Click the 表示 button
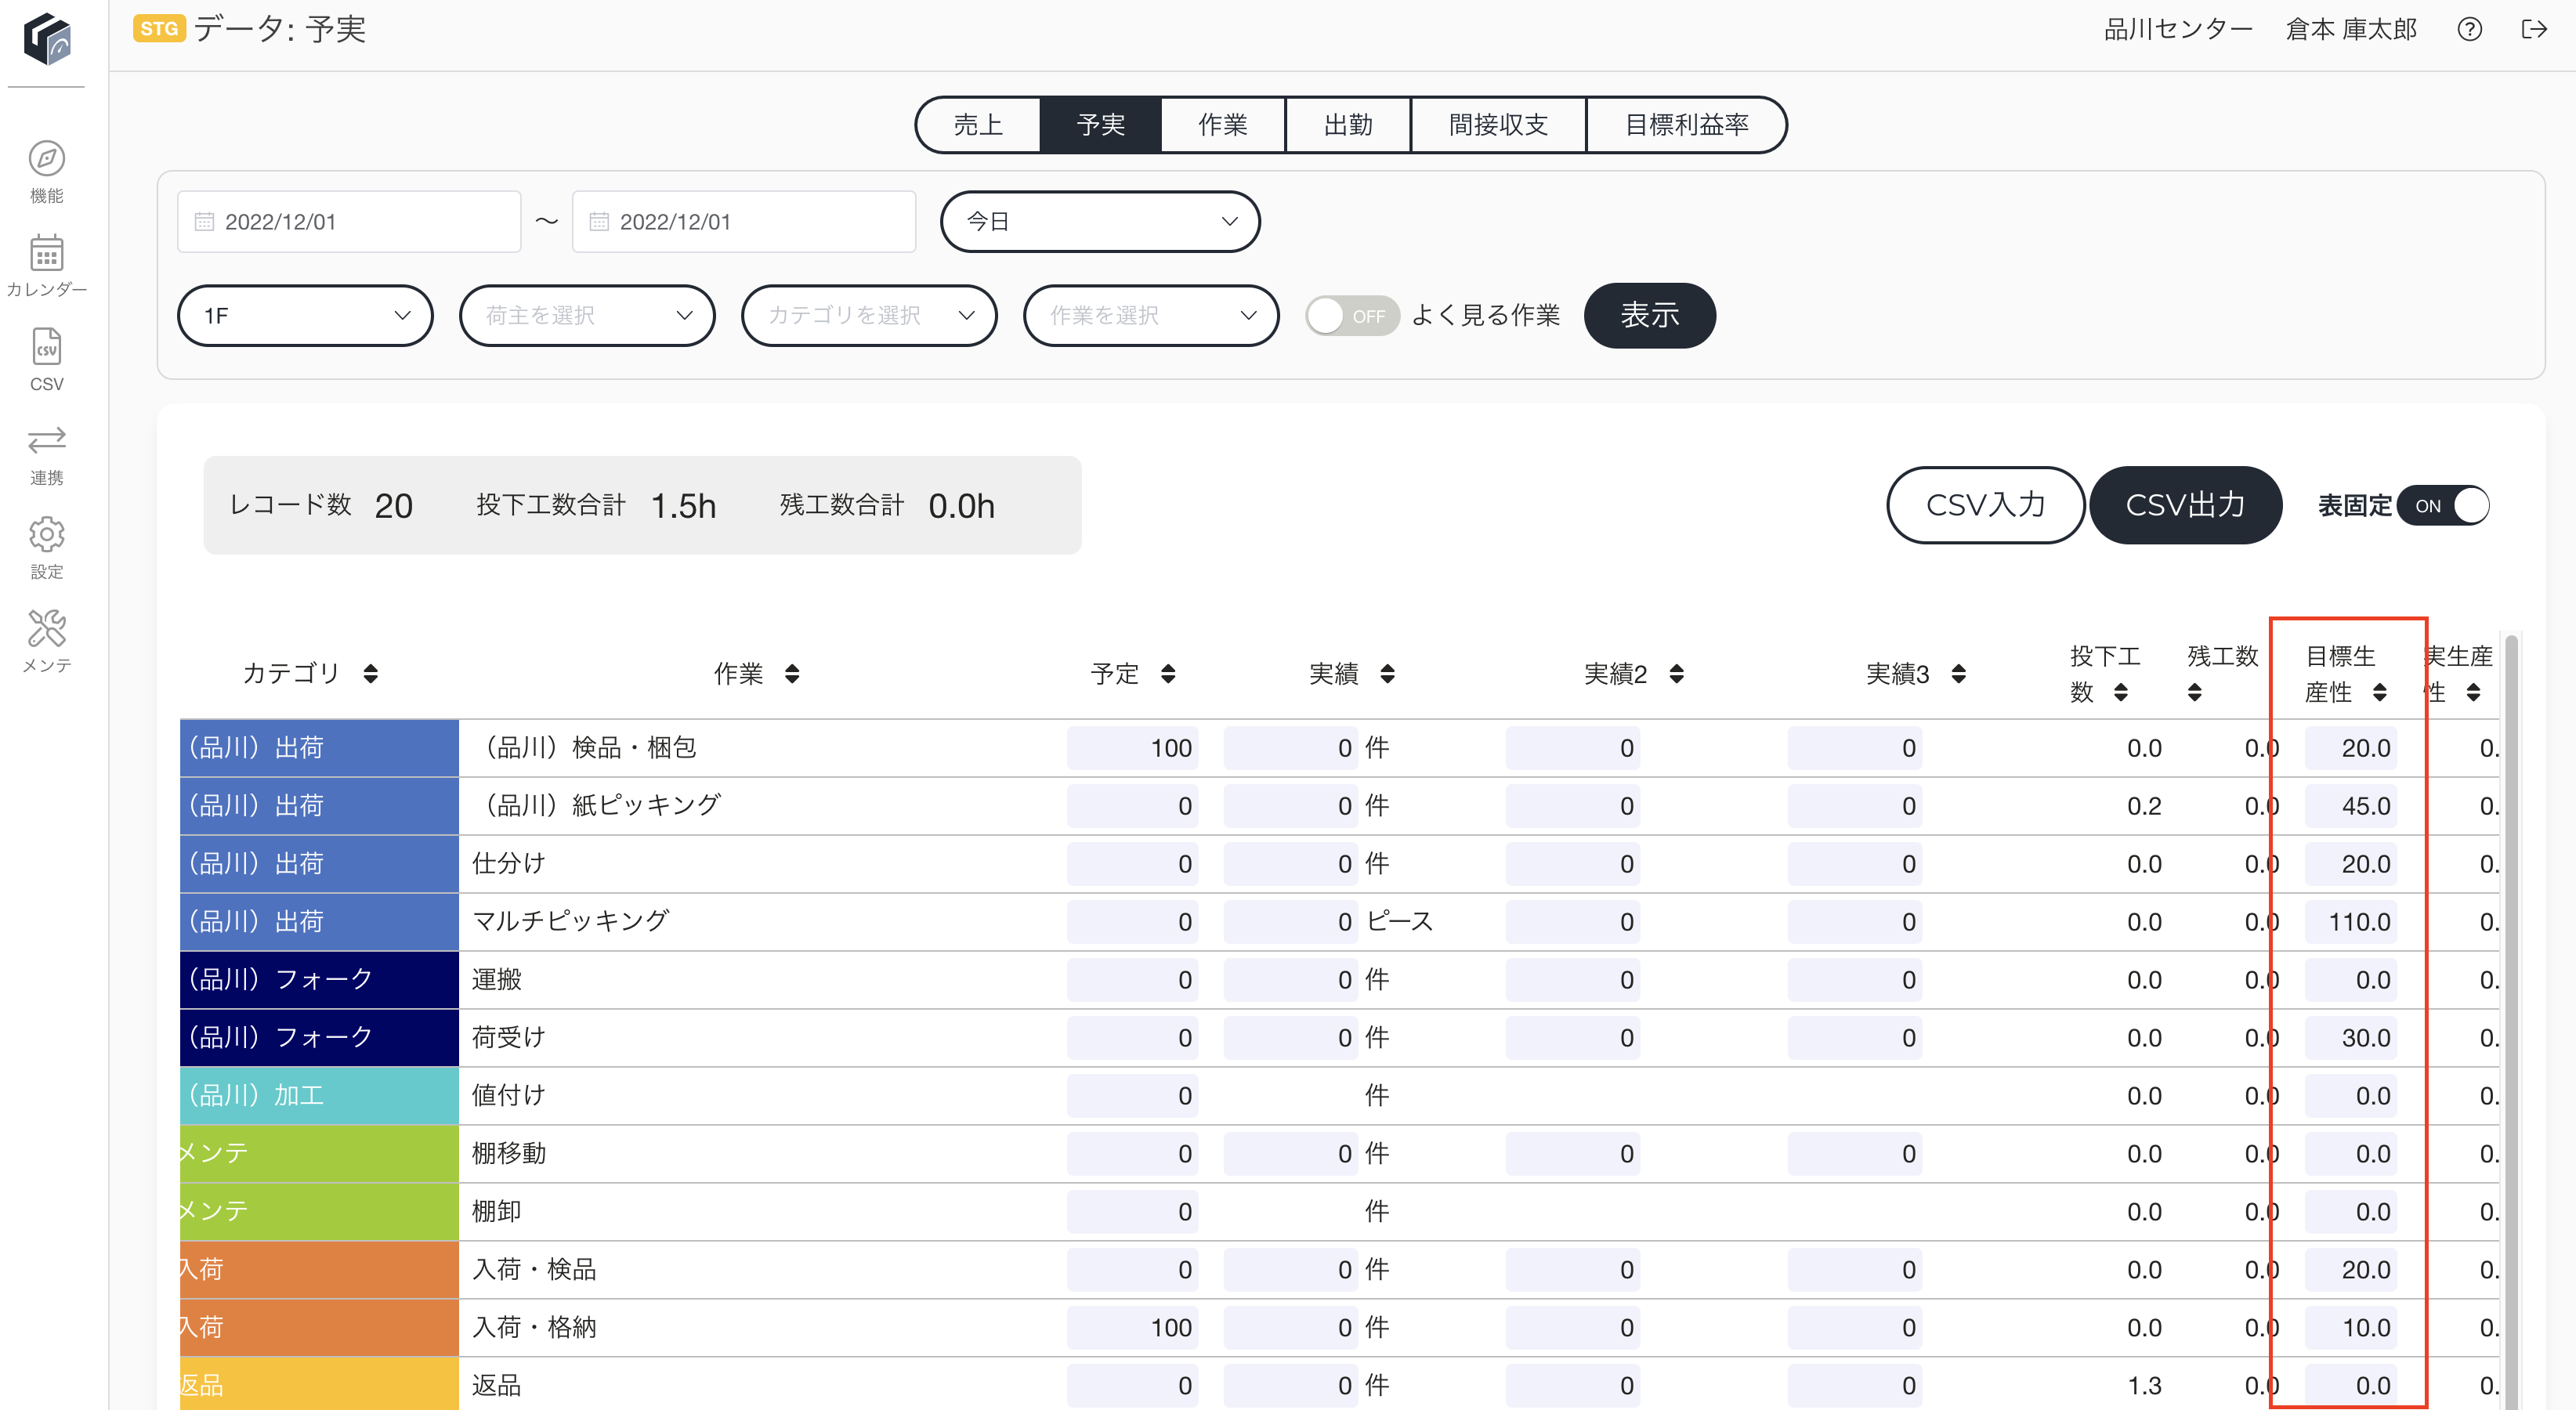The image size is (2576, 1410). [1650, 316]
